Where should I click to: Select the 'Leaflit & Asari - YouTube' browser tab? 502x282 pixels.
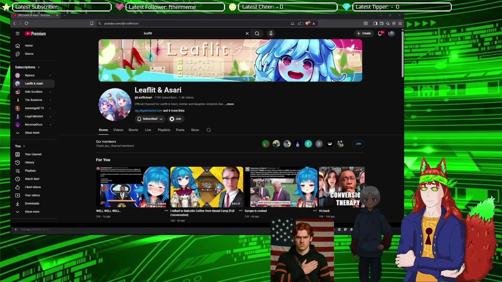pyautogui.click(x=35, y=15)
